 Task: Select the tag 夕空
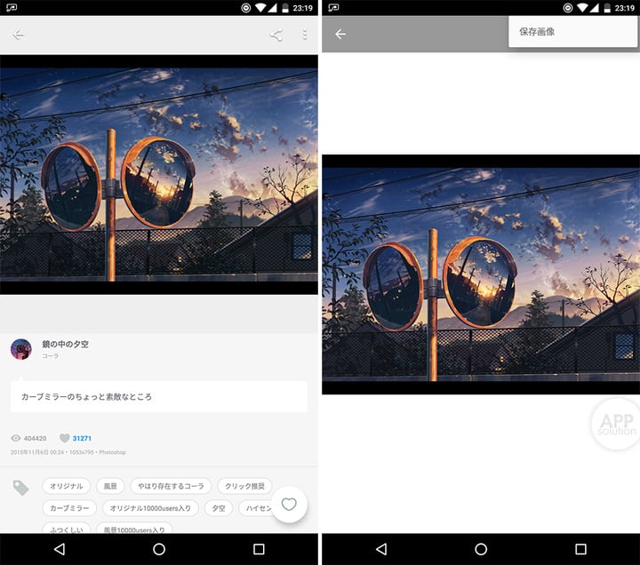tap(219, 508)
